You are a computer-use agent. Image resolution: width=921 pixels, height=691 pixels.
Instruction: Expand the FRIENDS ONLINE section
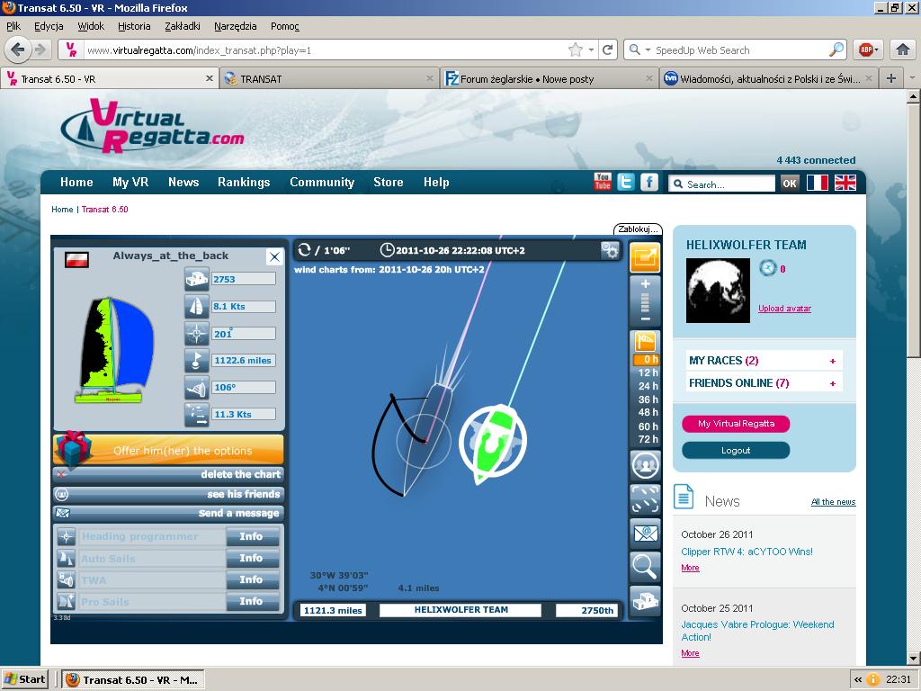(832, 383)
